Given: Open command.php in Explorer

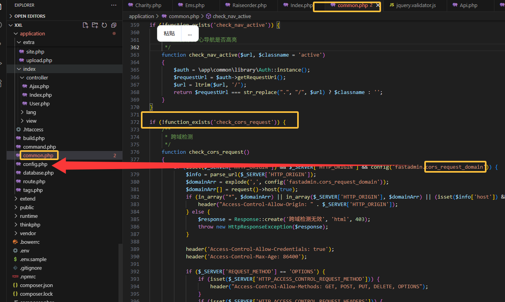Looking at the screenshot, I should coord(39,147).
